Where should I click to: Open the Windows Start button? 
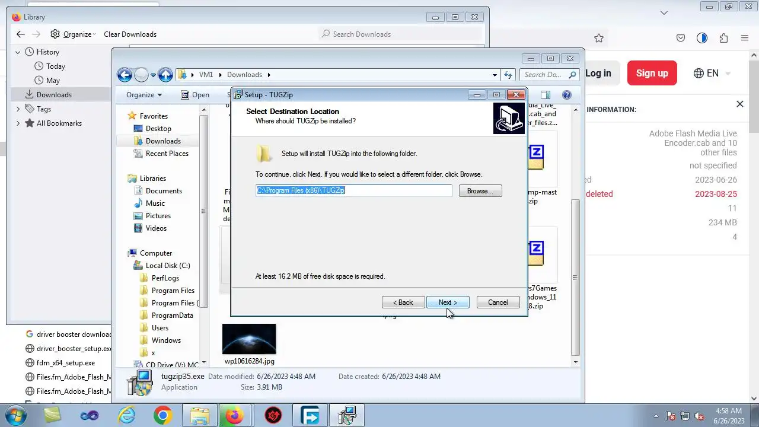click(15, 415)
